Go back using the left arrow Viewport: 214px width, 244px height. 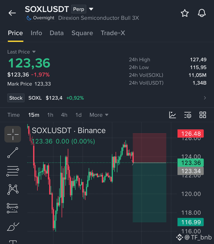tap(12, 13)
